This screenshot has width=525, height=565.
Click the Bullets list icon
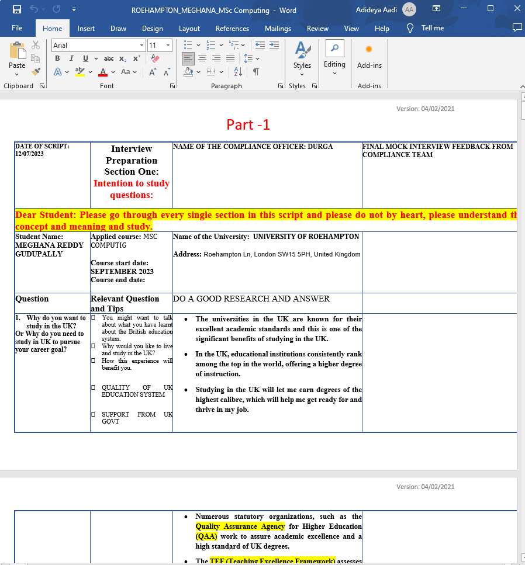(188, 45)
